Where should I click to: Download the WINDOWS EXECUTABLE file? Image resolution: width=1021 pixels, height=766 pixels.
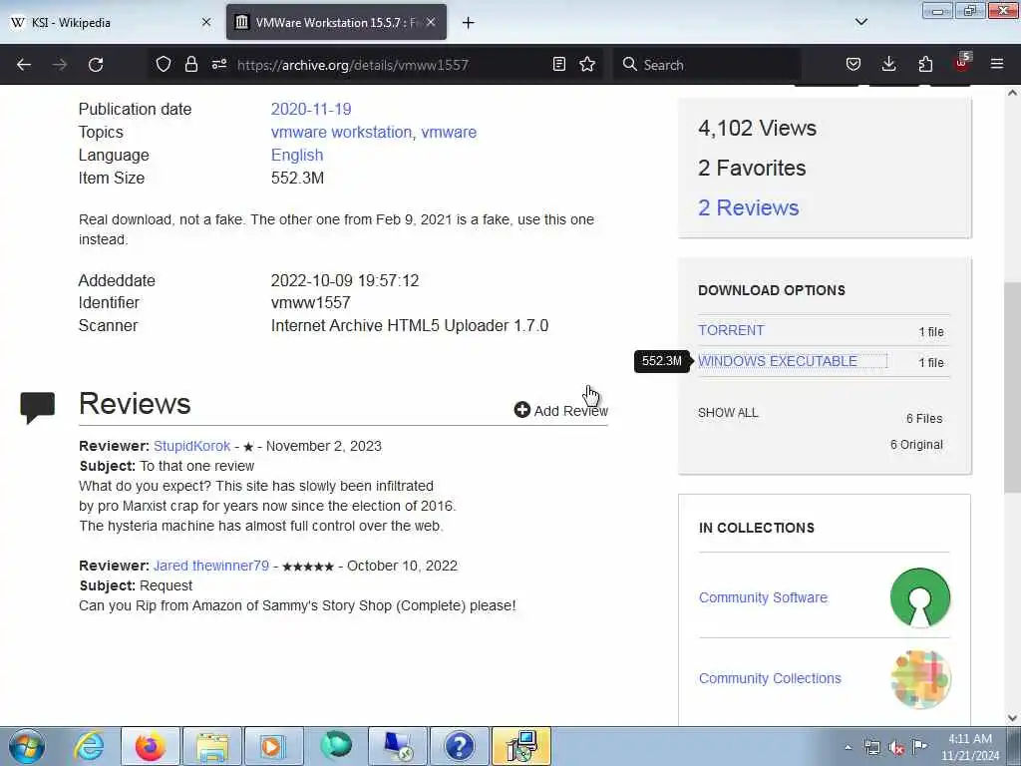[x=778, y=361]
